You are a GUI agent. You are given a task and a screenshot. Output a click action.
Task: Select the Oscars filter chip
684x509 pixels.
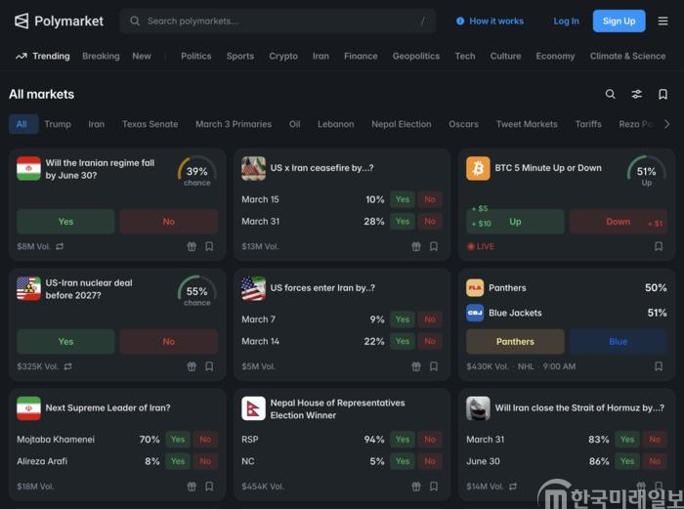[464, 124]
